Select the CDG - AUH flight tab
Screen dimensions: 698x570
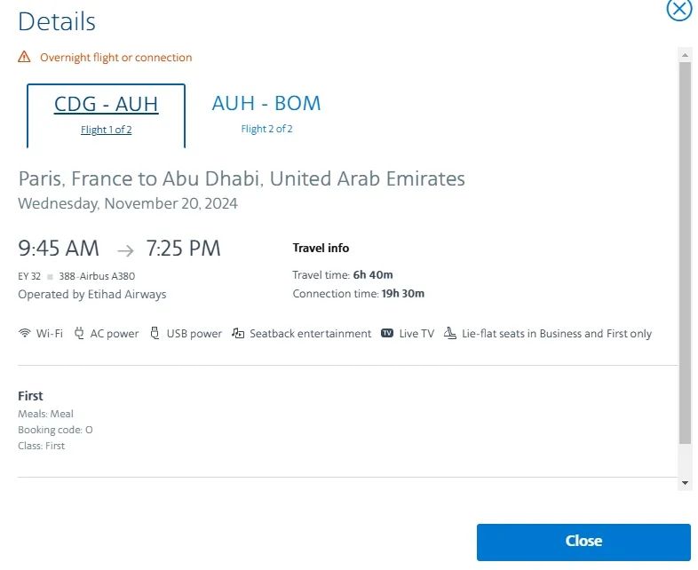click(106, 105)
